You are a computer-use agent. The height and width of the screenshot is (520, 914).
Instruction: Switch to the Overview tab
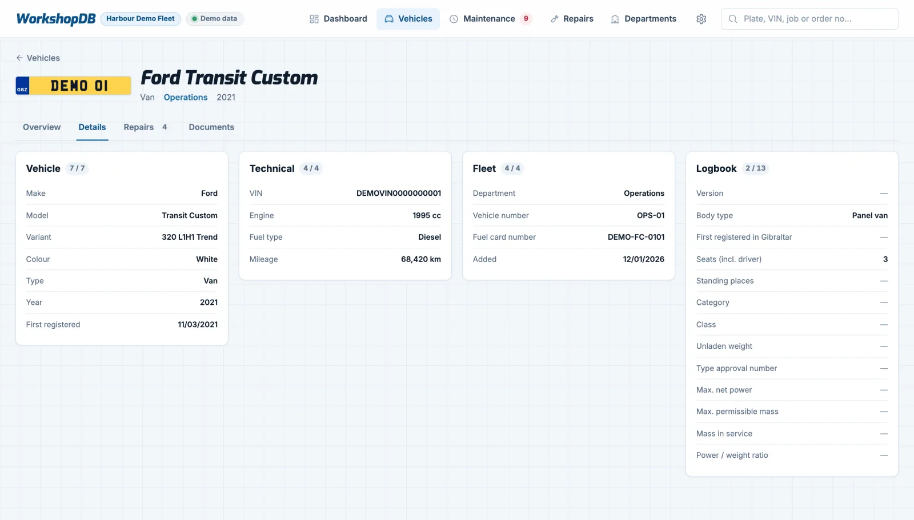pos(42,127)
